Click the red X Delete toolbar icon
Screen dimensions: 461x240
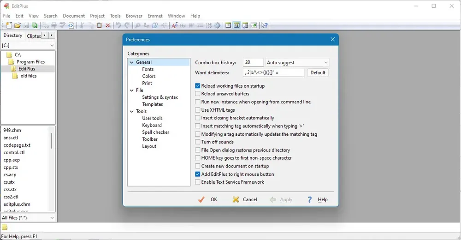click(107, 25)
